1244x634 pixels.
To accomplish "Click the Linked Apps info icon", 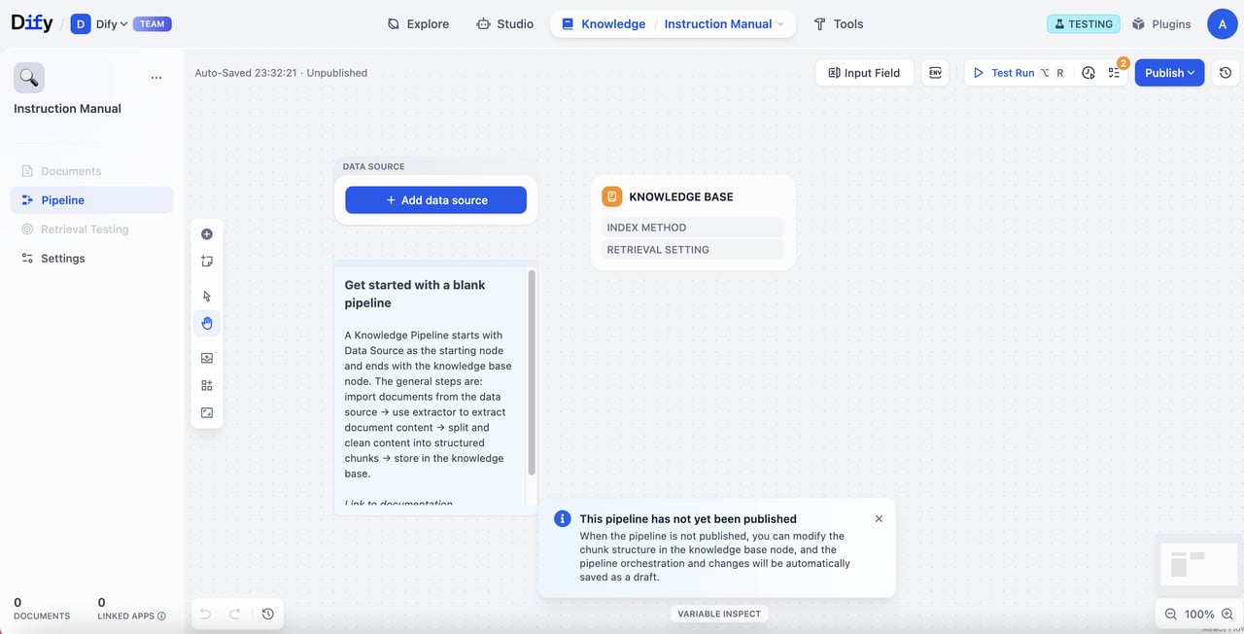I will pyautogui.click(x=161, y=616).
